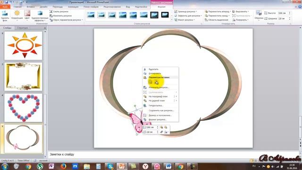Image resolution: width=302 pixels, height=170 pixels.
Task: Choose Save as Picture (Сохранить как рисунок...)
Action: 160,110
